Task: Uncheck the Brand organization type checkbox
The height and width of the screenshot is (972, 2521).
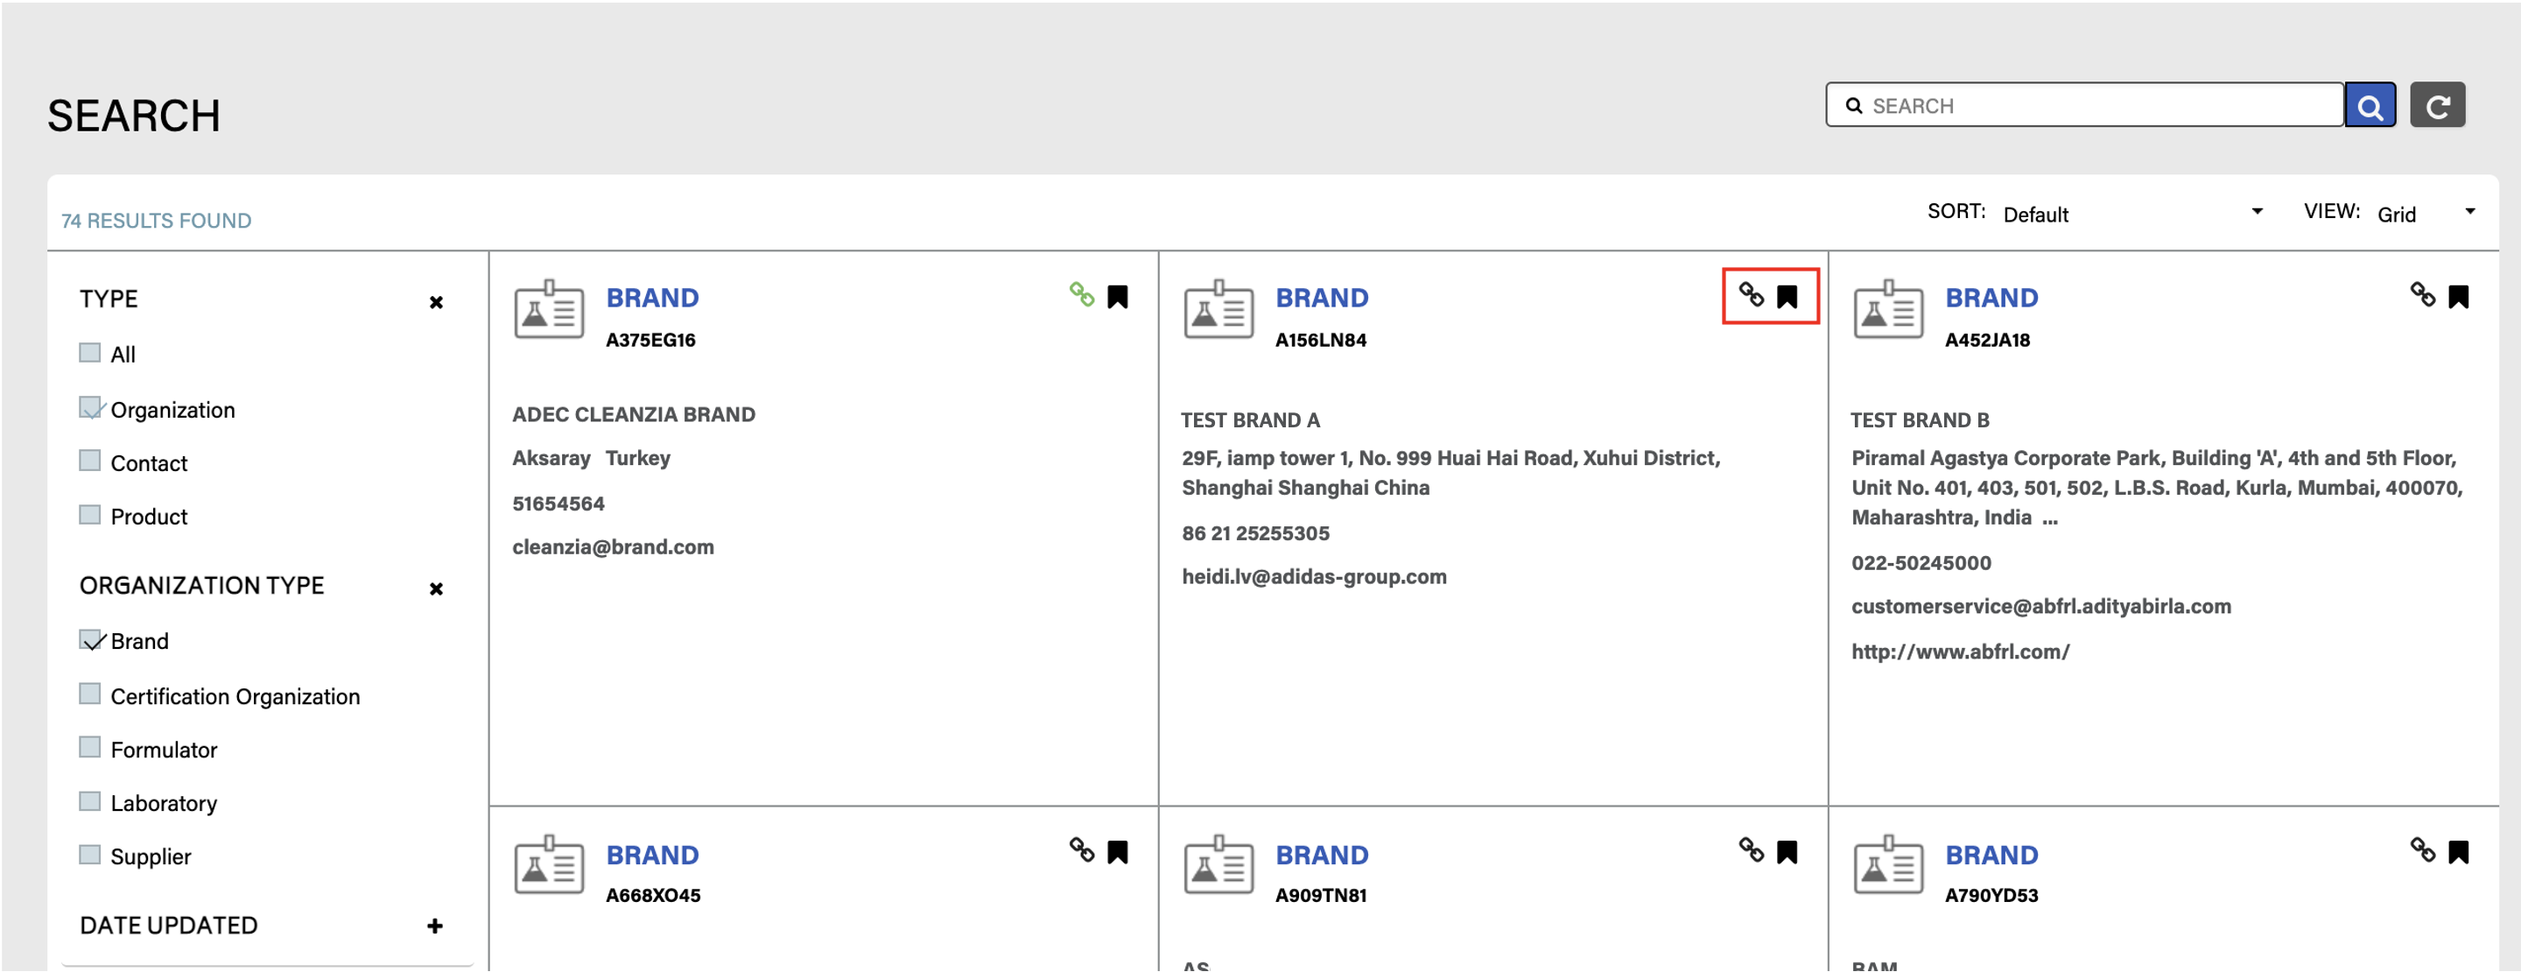Action: [90, 640]
